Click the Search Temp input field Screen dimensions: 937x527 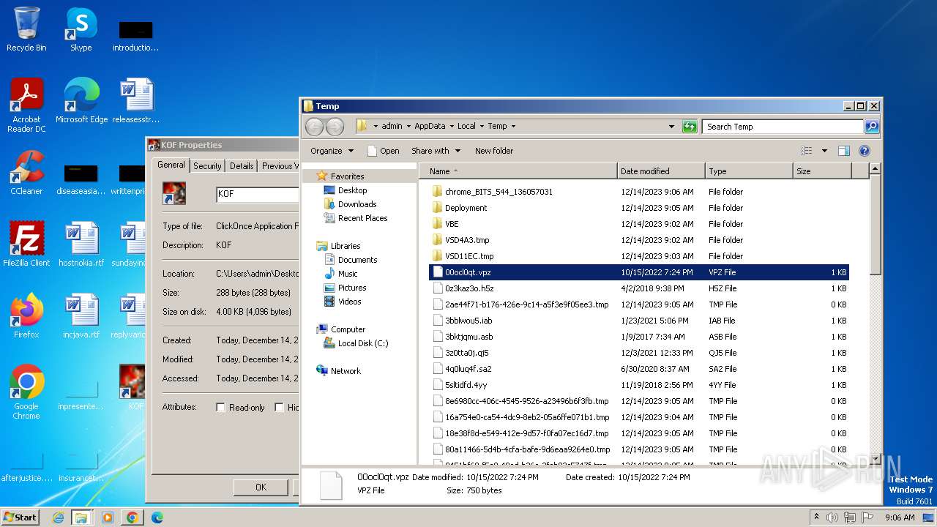783,127
